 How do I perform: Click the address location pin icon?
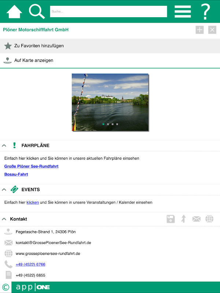tap(8, 232)
